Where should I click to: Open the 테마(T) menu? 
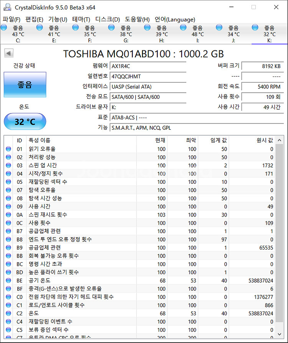(x=81, y=20)
